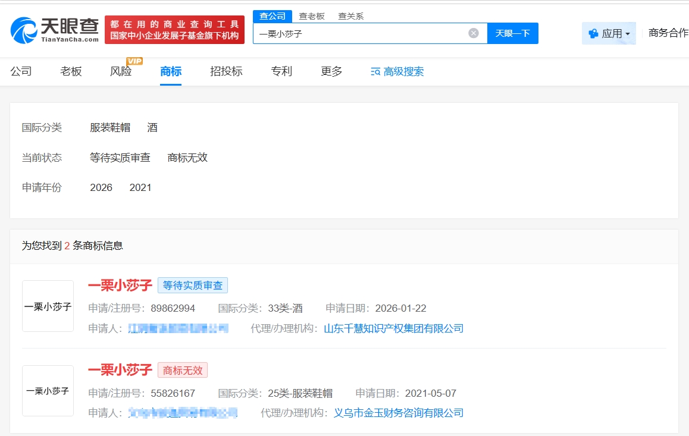Open the 商务合作 link
The image size is (689, 436).
click(x=668, y=33)
